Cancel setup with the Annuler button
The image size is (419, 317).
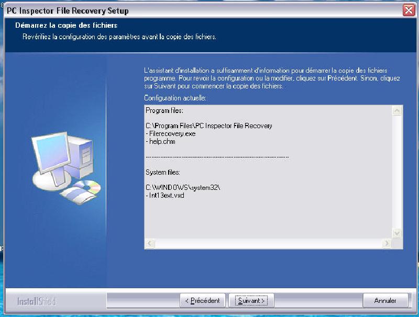tap(385, 301)
